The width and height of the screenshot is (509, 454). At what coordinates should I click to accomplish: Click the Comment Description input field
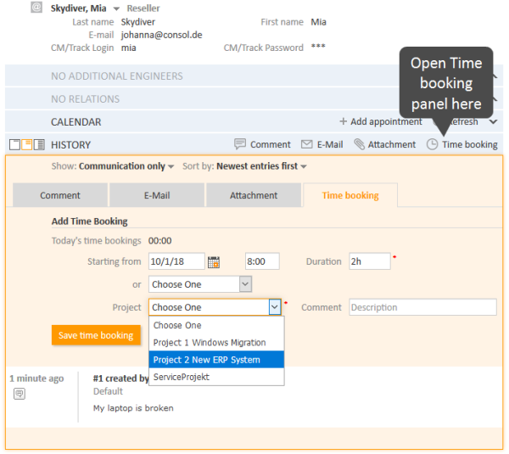point(423,307)
